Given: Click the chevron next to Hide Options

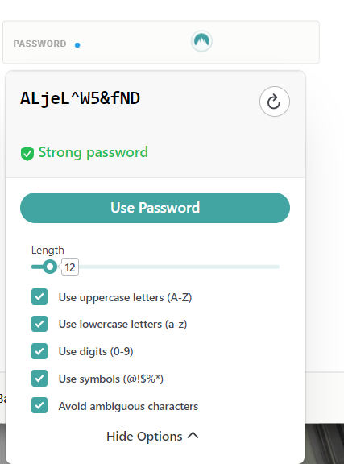Looking at the screenshot, I should [193, 435].
